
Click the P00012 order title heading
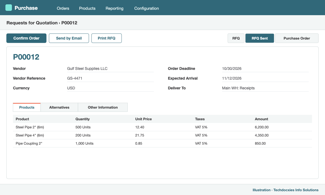tap(26, 57)
